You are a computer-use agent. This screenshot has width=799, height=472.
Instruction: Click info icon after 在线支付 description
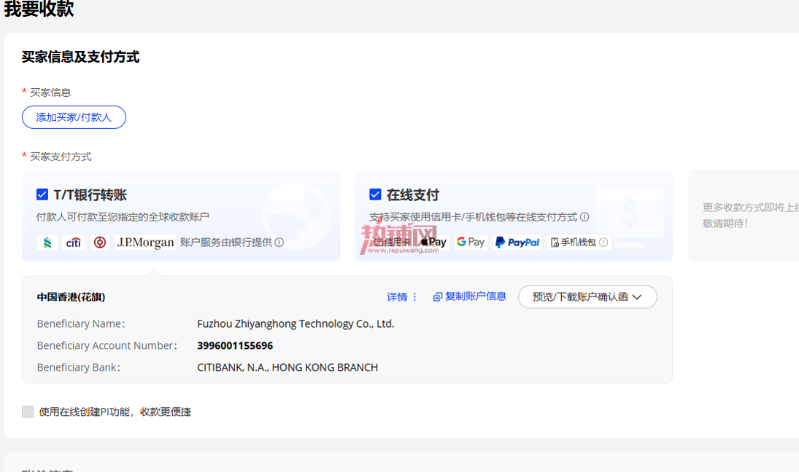pos(584,216)
